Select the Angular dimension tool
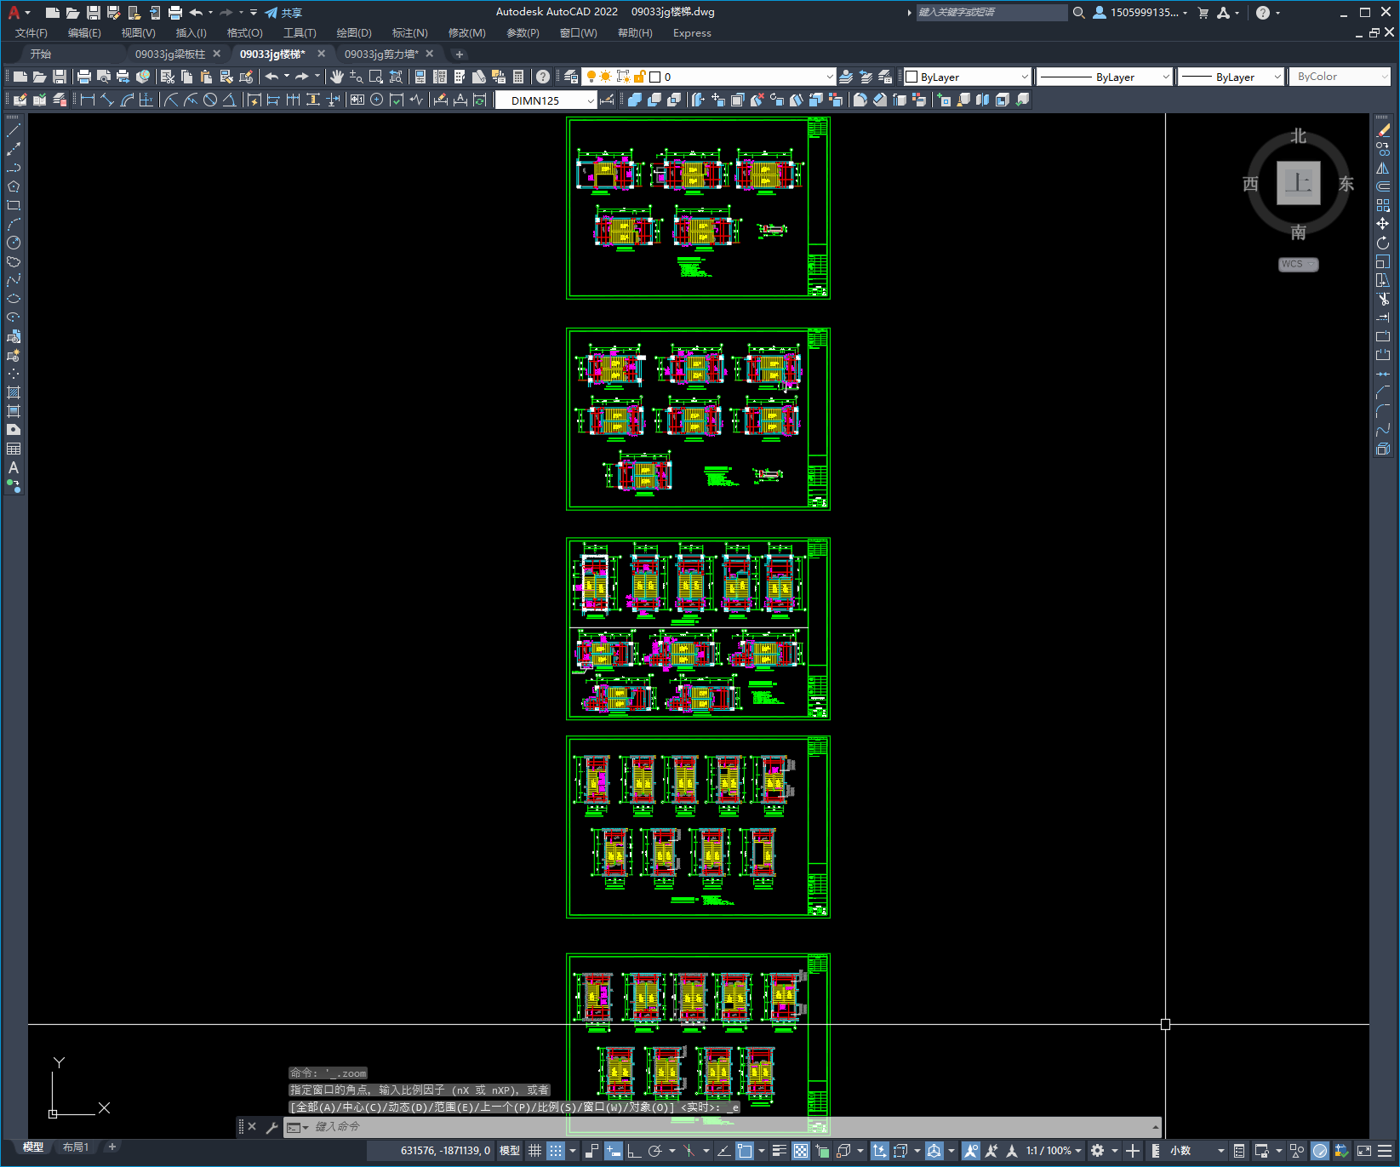Viewport: 1400px width, 1167px height. 230,100
